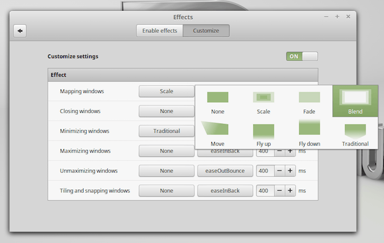Click the Effect column header
Screen dimensions: 384x243
pos(183,75)
